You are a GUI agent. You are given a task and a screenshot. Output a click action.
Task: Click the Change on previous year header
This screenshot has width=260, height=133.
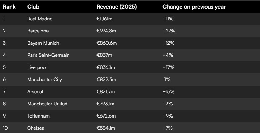(194, 7)
